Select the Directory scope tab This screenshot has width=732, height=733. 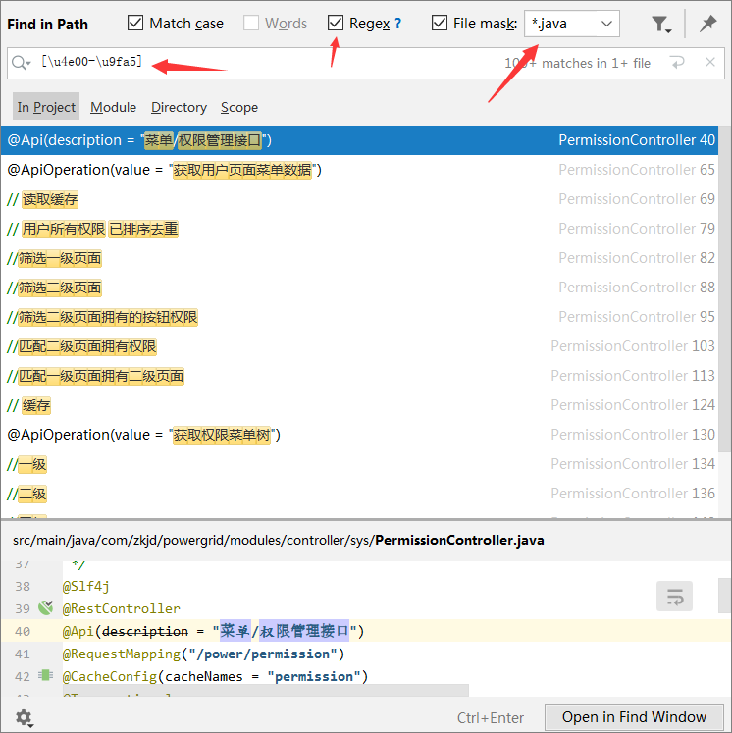tap(179, 108)
